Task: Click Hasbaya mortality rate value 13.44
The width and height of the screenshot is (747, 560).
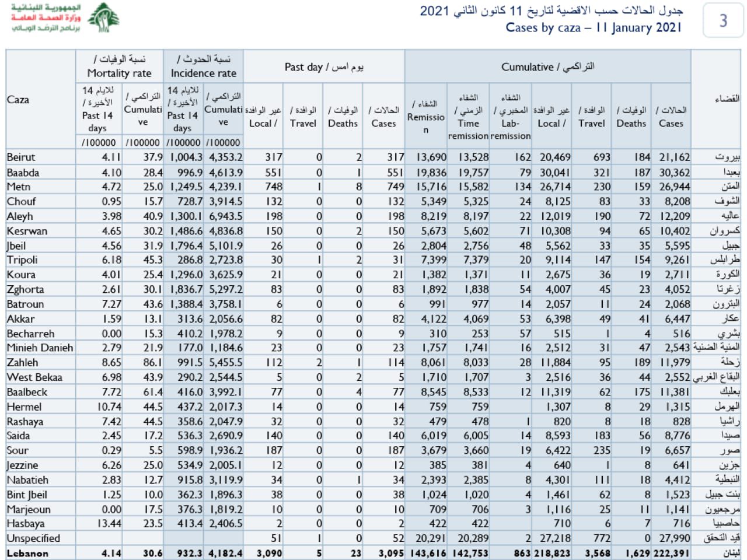Action: [x=109, y=524]
